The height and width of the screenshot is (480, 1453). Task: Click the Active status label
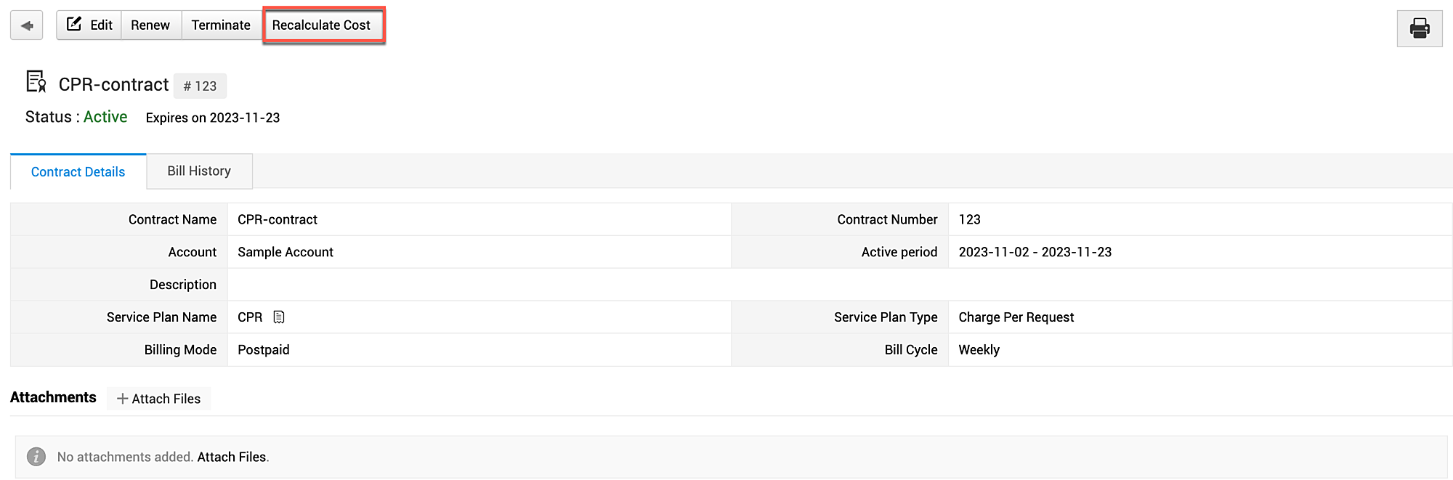105,117
